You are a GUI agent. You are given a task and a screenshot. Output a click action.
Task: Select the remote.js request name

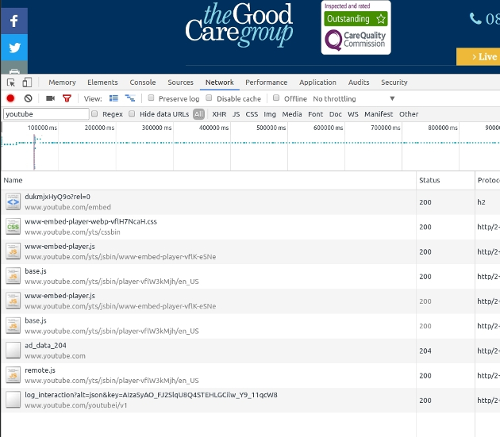click(x=40, y=370)
